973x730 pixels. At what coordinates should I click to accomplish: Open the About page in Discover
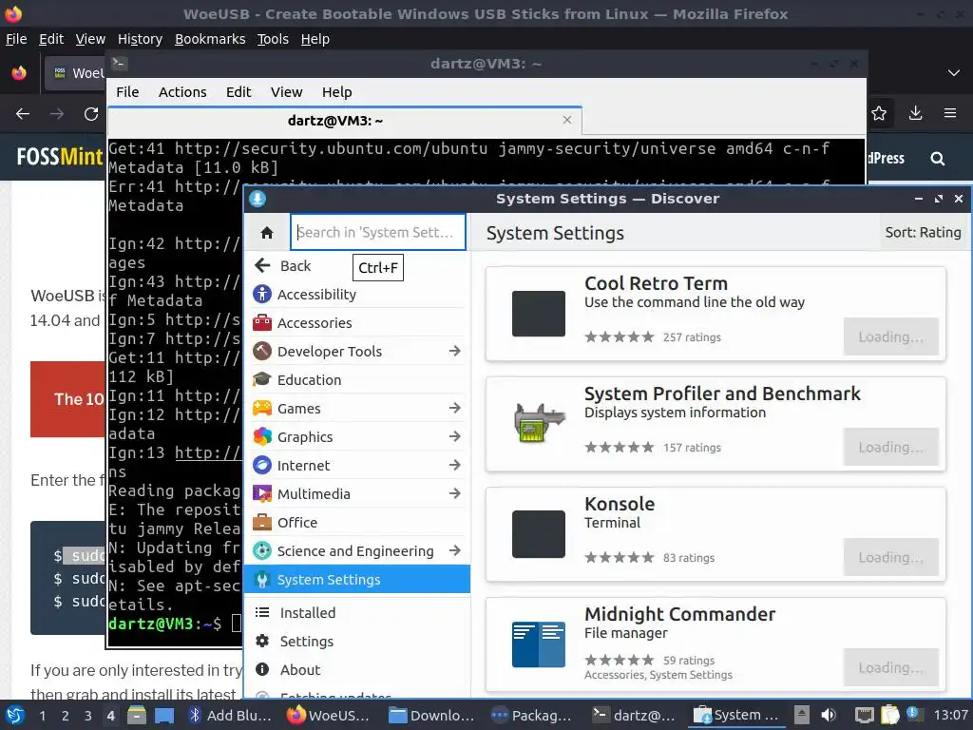[357, 670]
